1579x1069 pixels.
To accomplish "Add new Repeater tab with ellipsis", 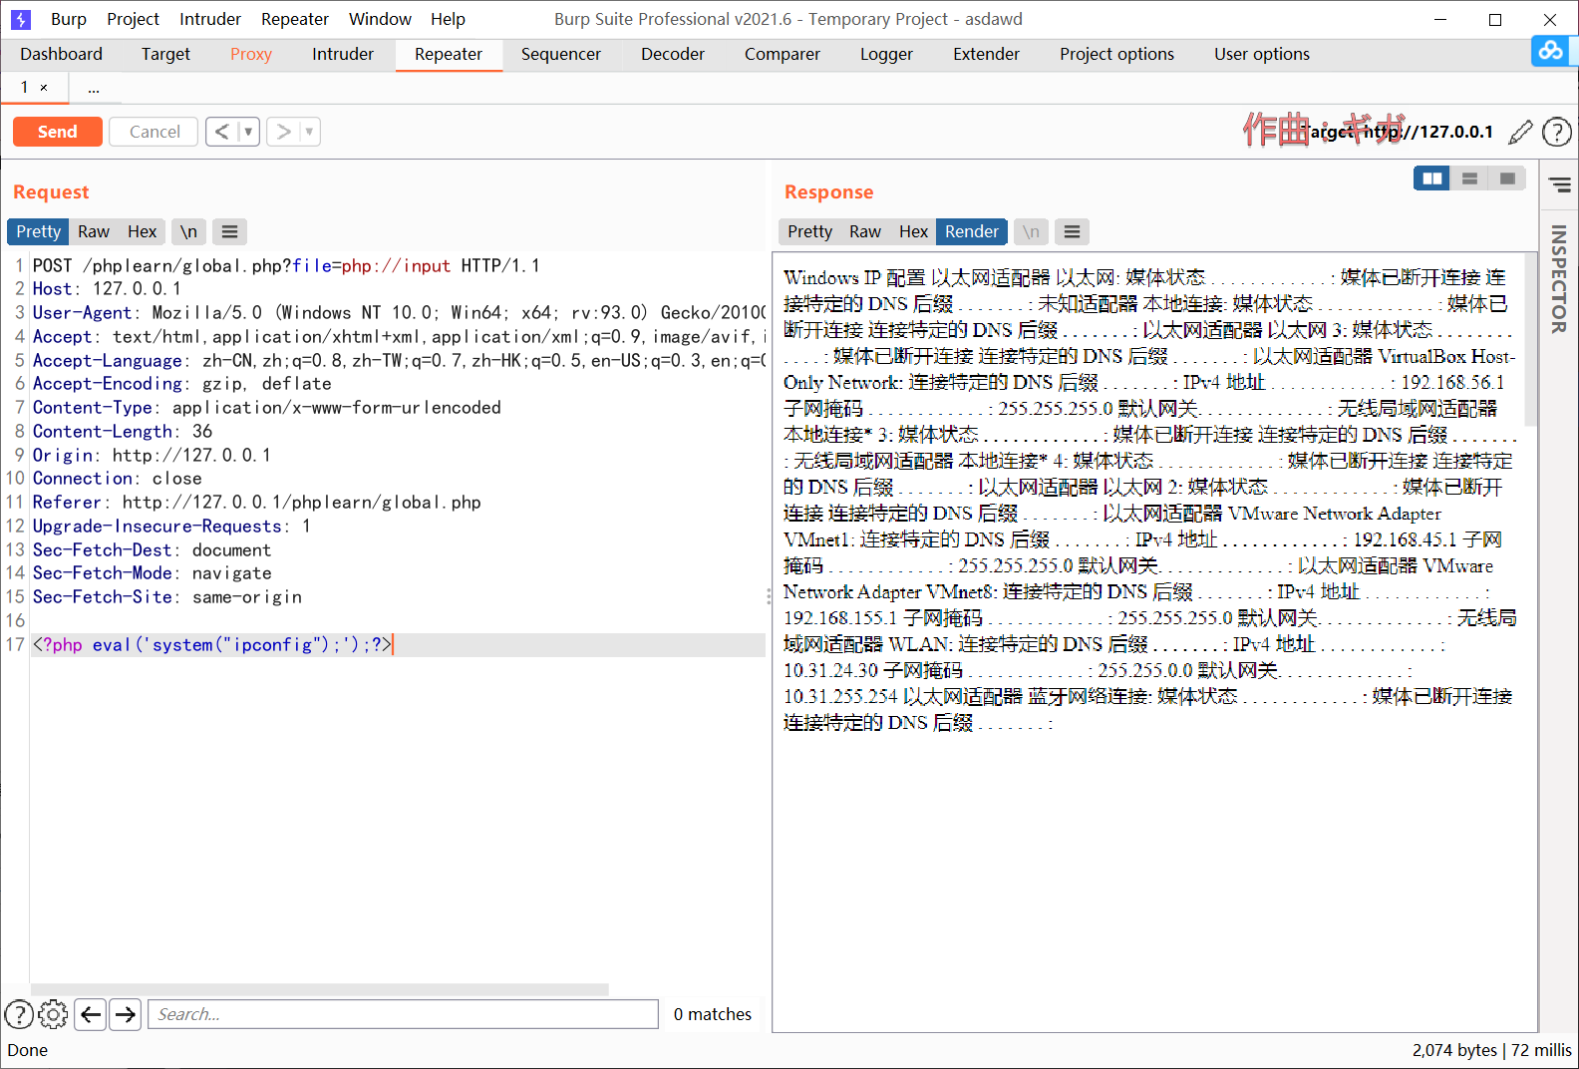I will (x=94, y=88).
